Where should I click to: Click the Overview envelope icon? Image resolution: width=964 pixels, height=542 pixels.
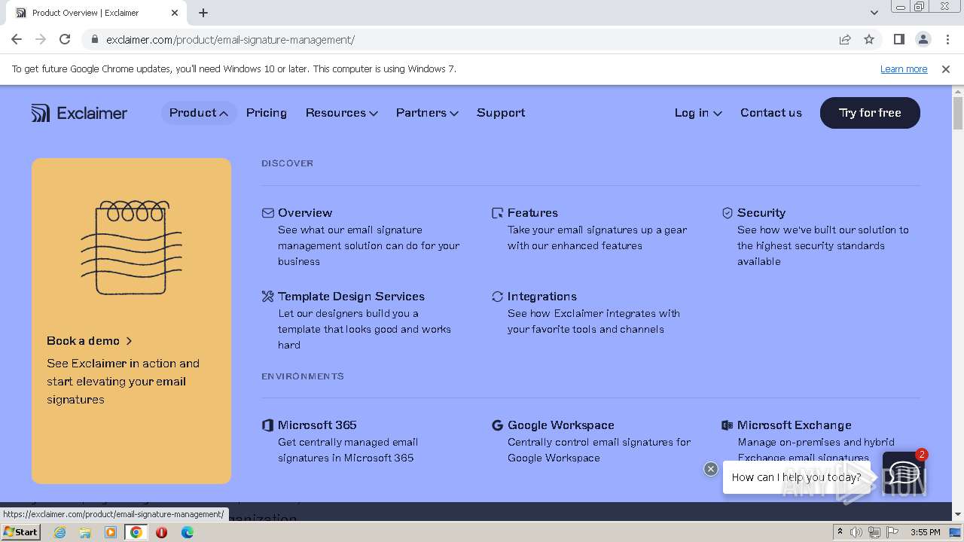pos(267,213)
